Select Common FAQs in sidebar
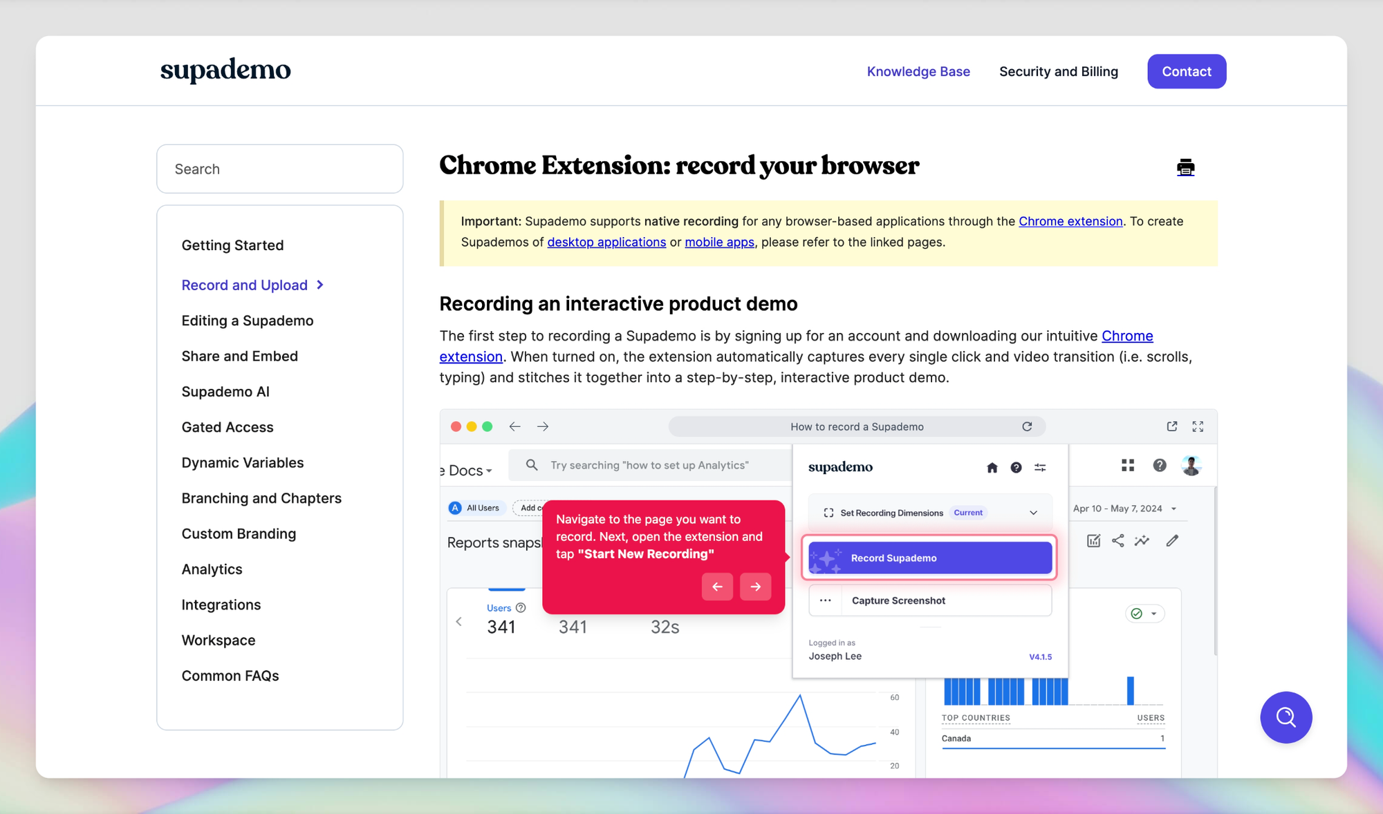 point(230,676)
